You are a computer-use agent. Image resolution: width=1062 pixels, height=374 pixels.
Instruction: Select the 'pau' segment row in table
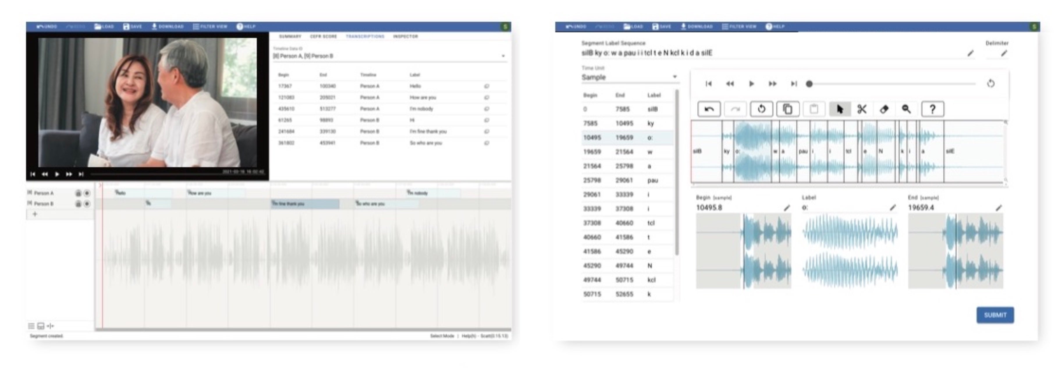[627, 181]
